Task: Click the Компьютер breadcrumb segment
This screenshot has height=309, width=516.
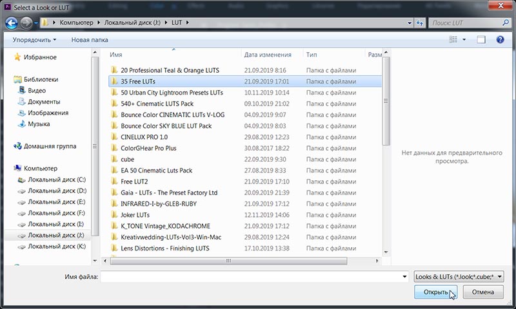Action: point(76,23)
